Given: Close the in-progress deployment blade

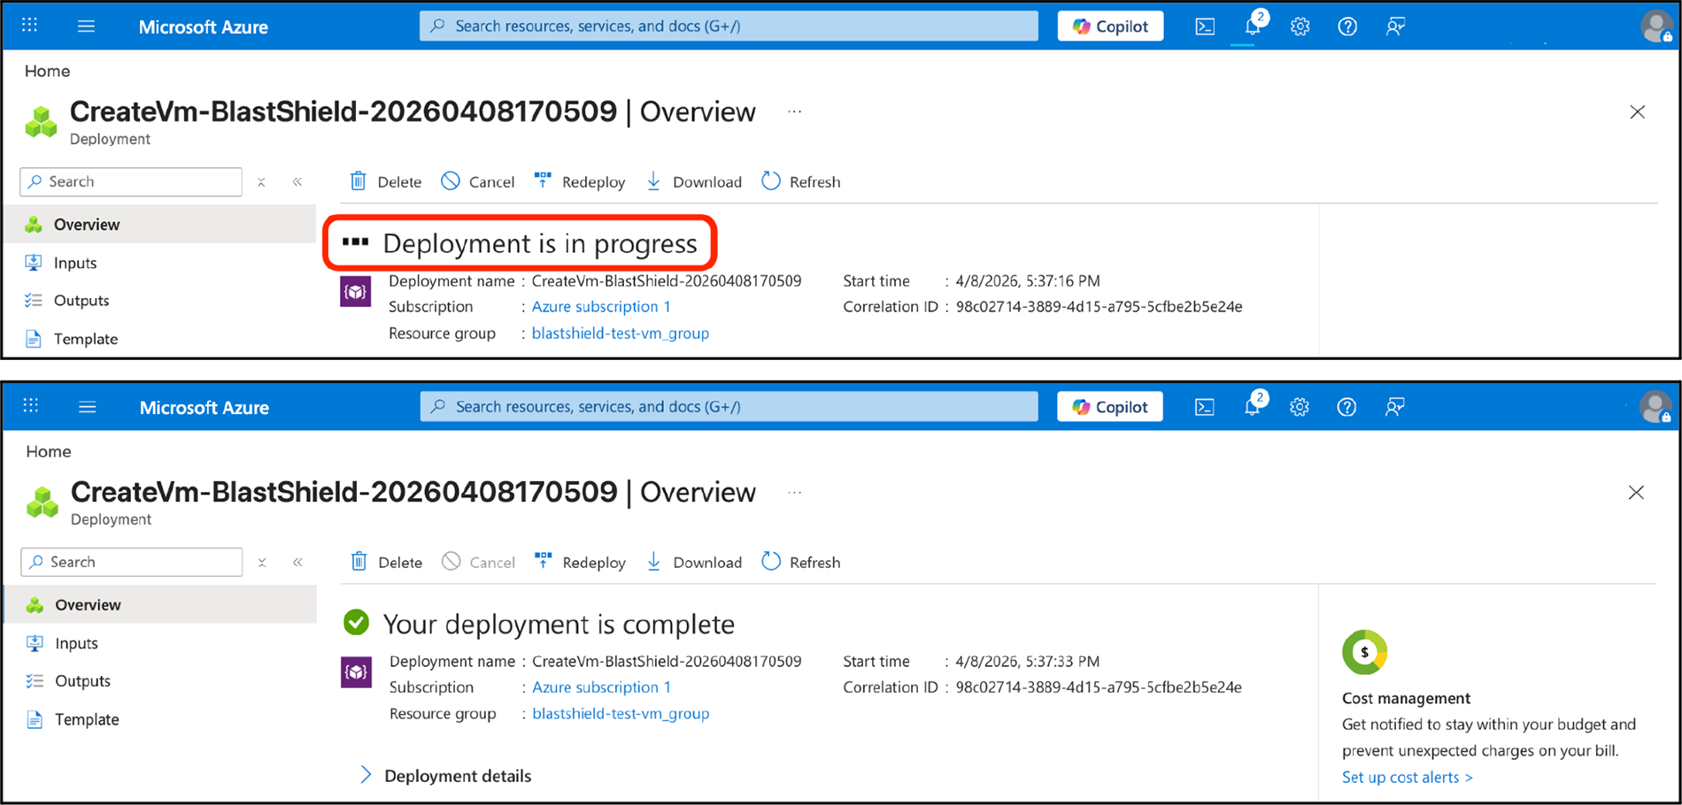Looking at the screenshot, I should [x=1638, y=112].
